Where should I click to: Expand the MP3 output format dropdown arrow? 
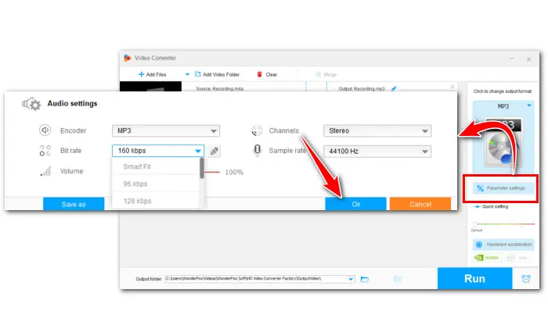pyautogui.click(x=529, y=105)
